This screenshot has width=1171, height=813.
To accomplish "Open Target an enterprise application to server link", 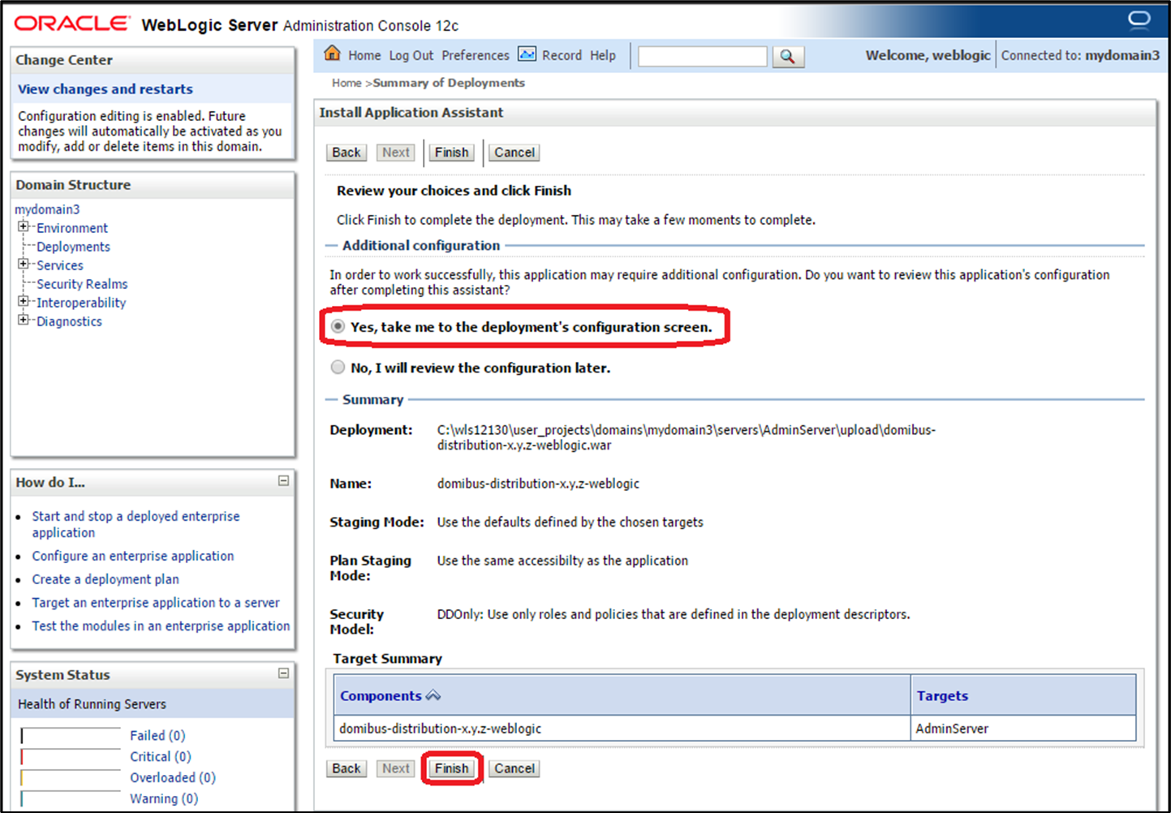I will [156, 603].
